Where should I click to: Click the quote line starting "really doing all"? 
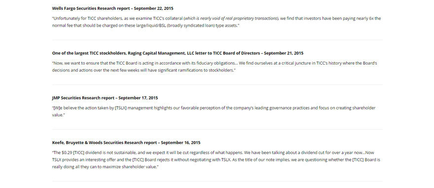tap(105, 167)
